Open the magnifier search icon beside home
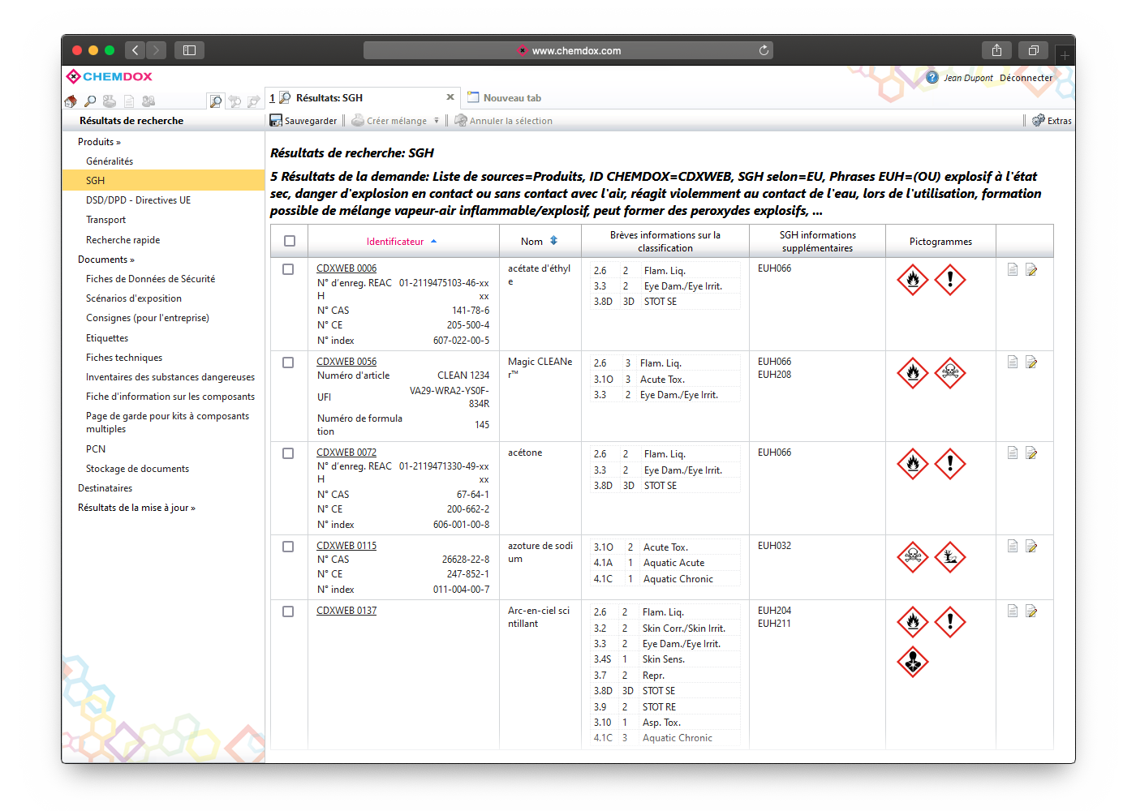Viewport: 1136px width, 811px height. pyautogui.click(x=90, y=101)
